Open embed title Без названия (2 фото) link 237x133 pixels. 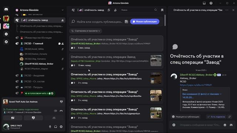tap(202, 96)
